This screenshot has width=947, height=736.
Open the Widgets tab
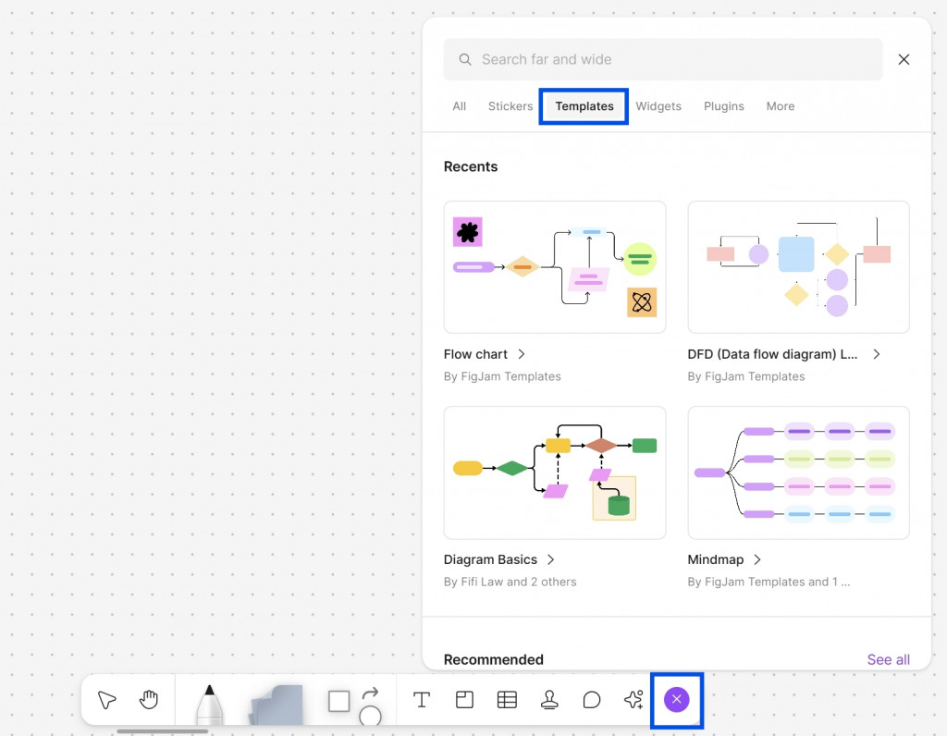[x=658, y=106]
